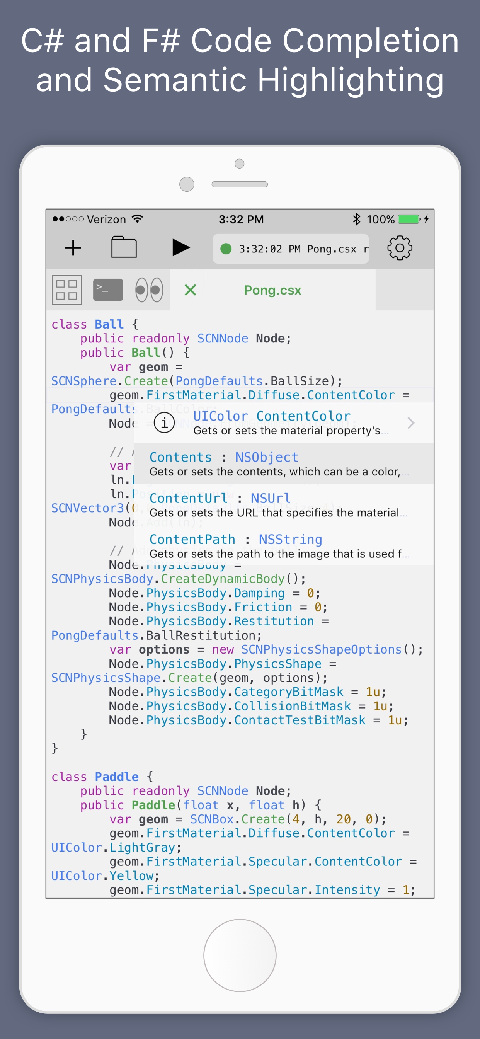Image resolution: width=480 pixels, height=1039 pixels.
Task: Select the Pong.csx tab
Action: coord(273,290)
